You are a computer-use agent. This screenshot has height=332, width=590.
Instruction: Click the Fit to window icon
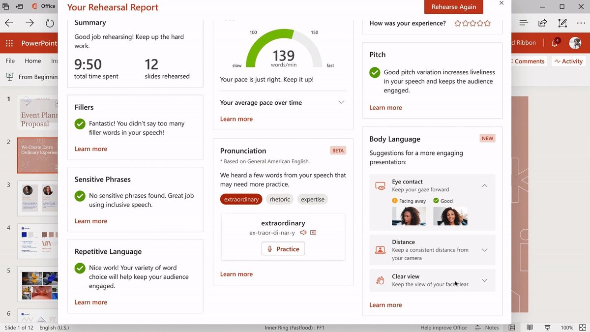[x=582, y=328]
